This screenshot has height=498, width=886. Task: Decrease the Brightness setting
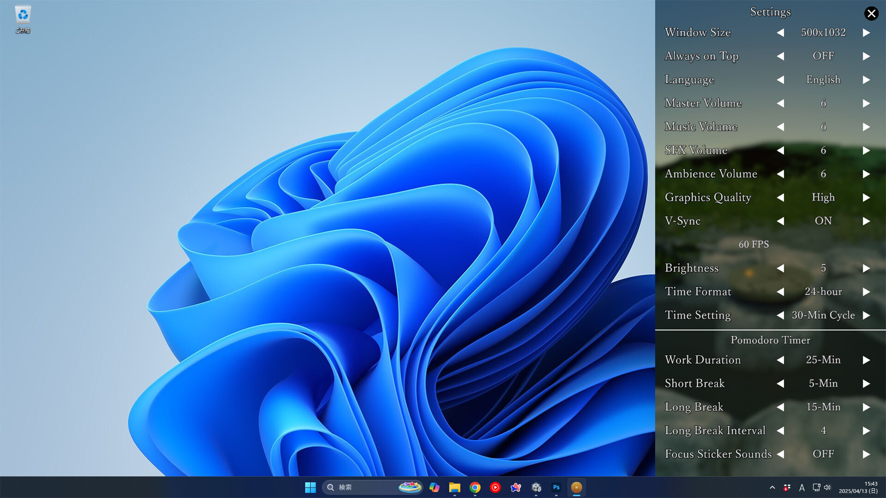click(781, 268)
